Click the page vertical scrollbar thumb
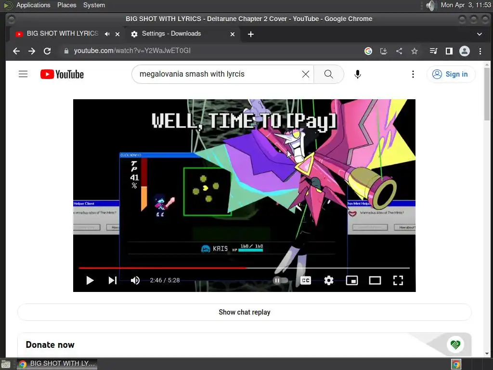 pos(487,94)
